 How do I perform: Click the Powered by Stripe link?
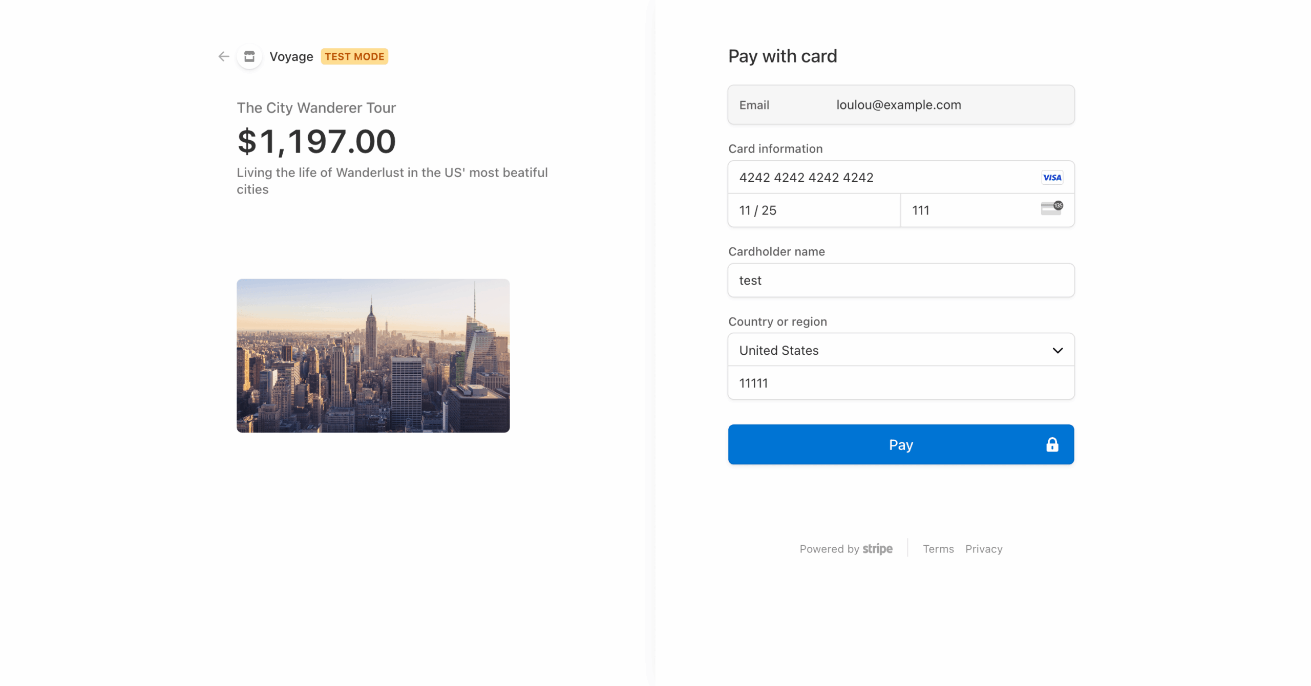pyautogui.click(x=846, y=549)
